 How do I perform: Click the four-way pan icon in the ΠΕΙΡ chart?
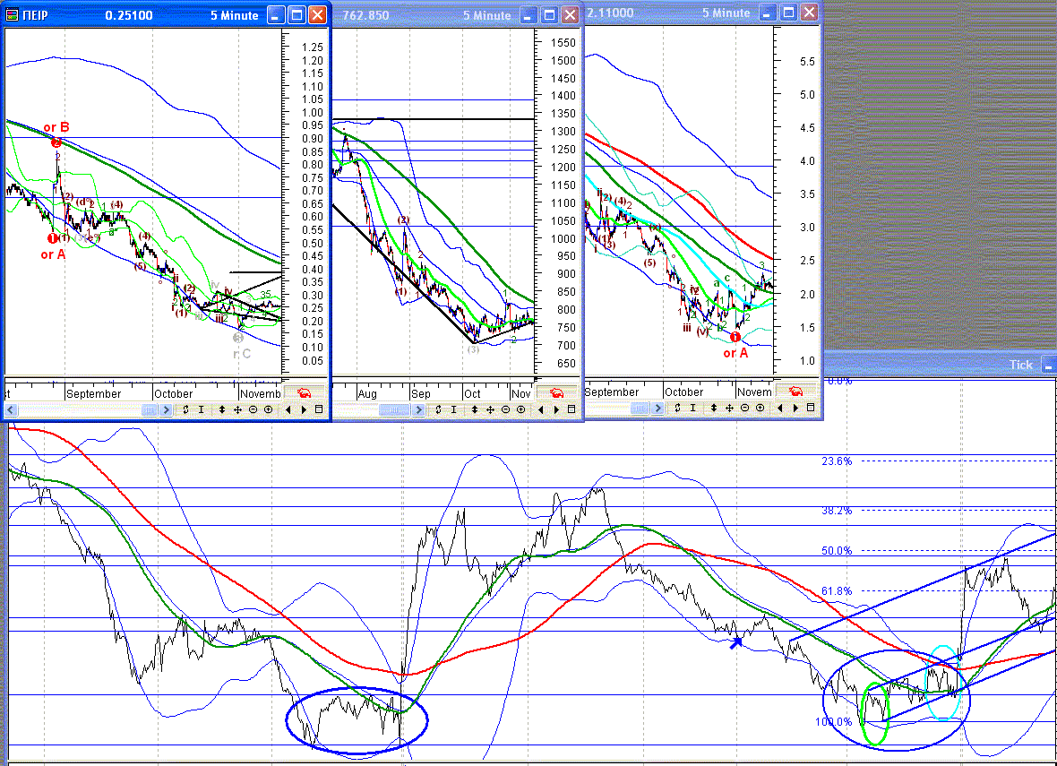pos(237,409)
